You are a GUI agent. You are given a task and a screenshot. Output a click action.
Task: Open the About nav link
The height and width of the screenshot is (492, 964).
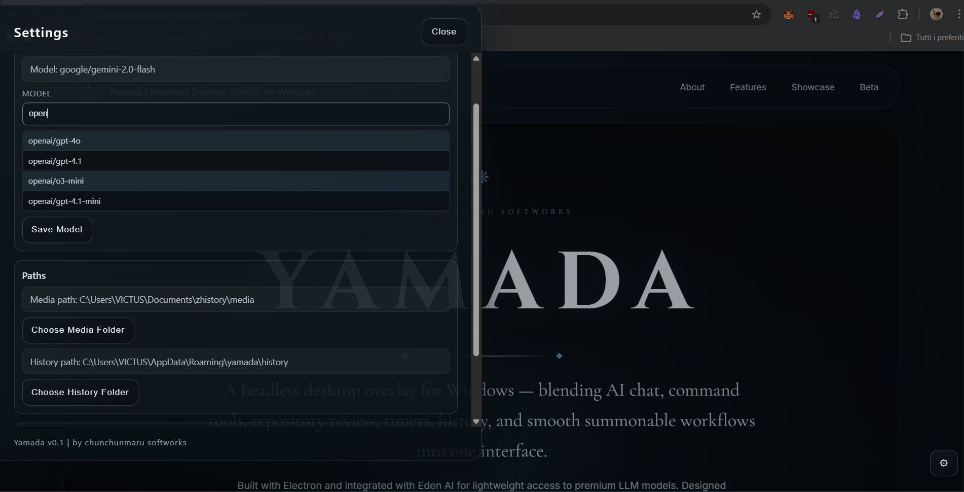pyautogui.click(x=692, y=87)
